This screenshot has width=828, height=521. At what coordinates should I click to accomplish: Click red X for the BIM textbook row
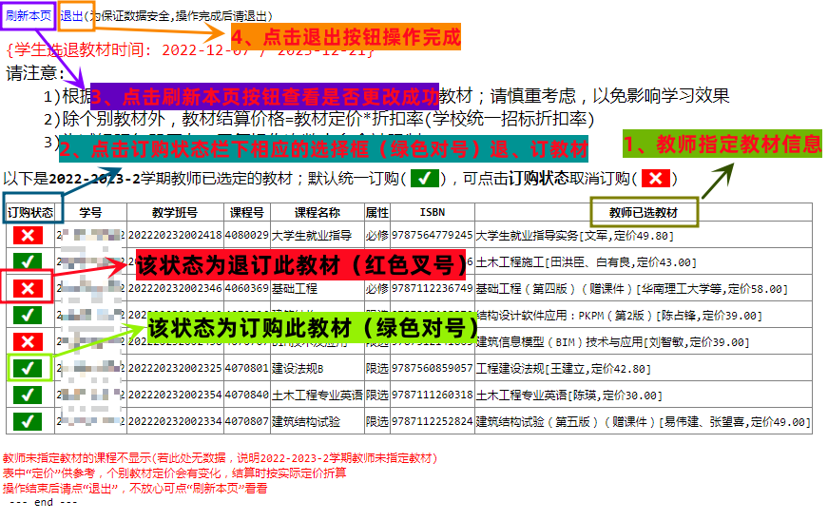click(29, 341)
